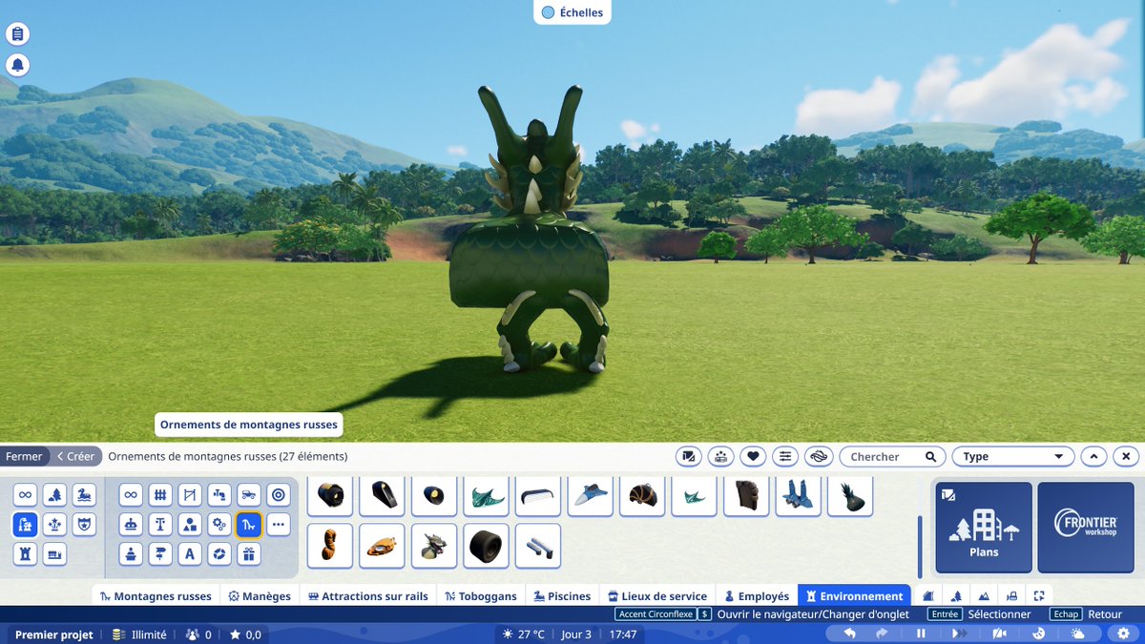1145x644 pixels.
Task: Go back with the Créer button
Action: point(75,456)
